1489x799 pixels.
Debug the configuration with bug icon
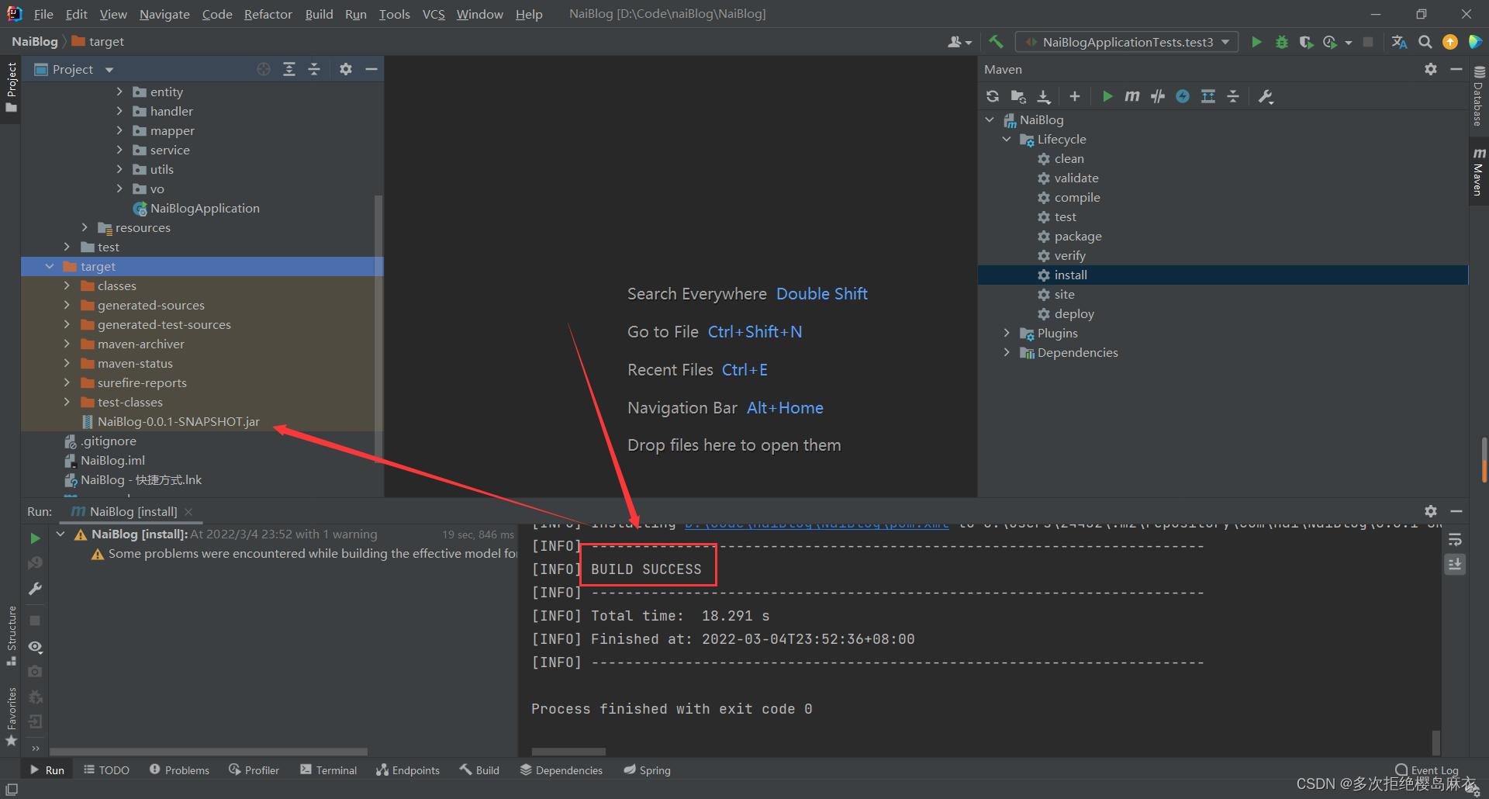click(1281, 42)
